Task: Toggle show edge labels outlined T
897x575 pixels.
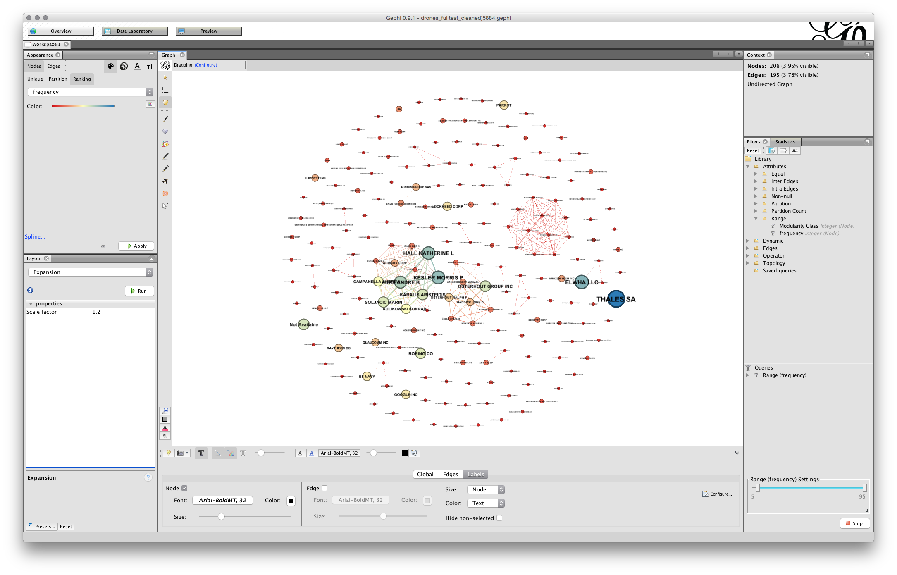Action: [243, 453]
